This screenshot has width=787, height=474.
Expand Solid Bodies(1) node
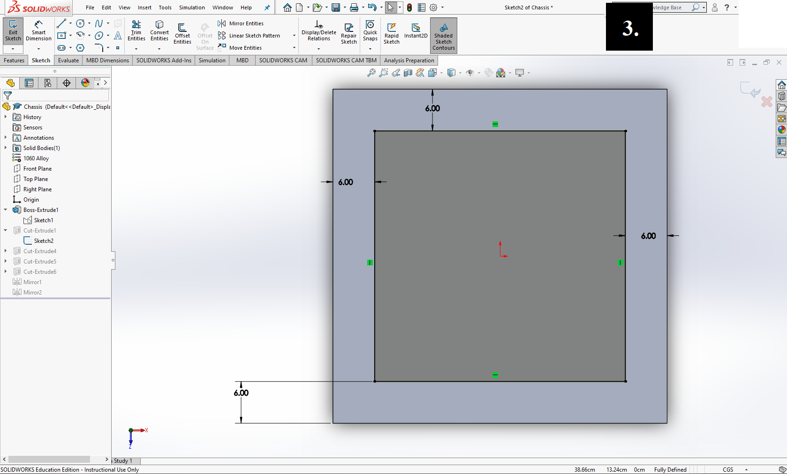(x=6, y=148)
